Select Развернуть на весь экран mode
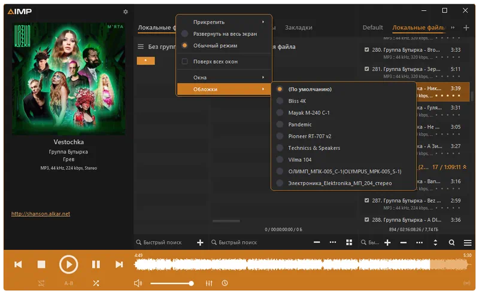 224,34
